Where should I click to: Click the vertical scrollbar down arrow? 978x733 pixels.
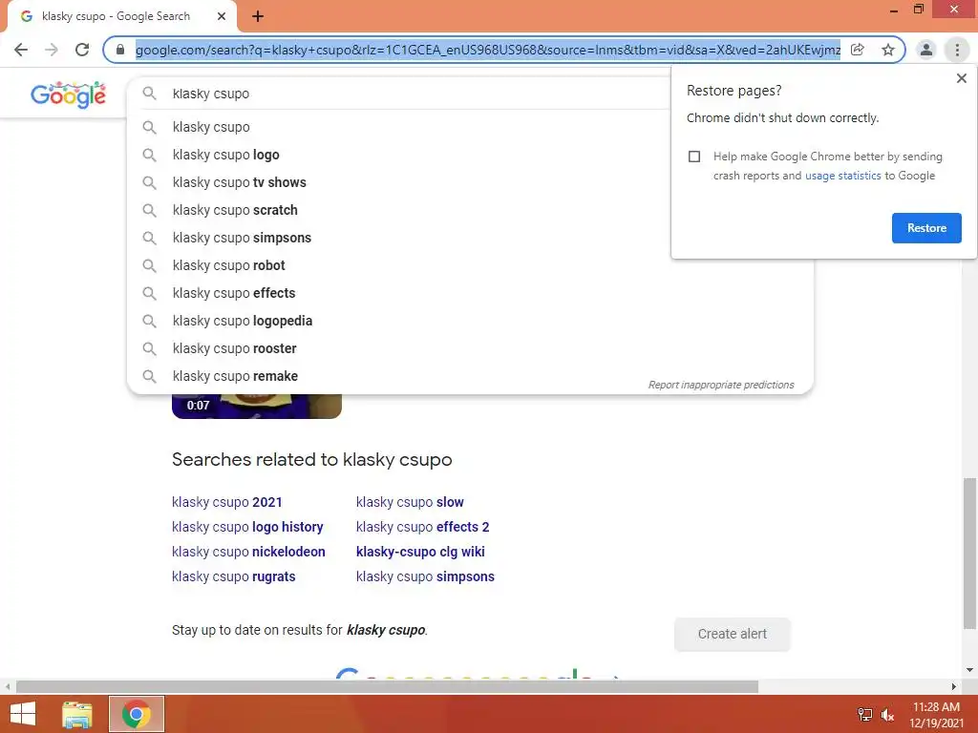click(969, 670)
